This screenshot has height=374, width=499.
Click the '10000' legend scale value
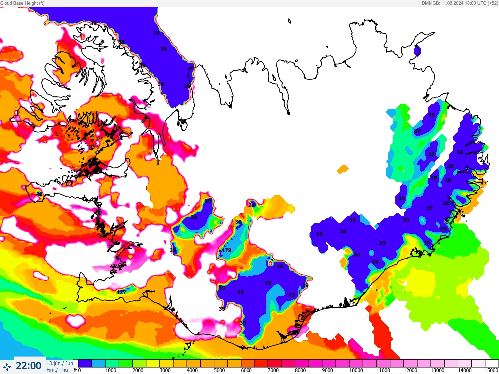tap(356, 370)
